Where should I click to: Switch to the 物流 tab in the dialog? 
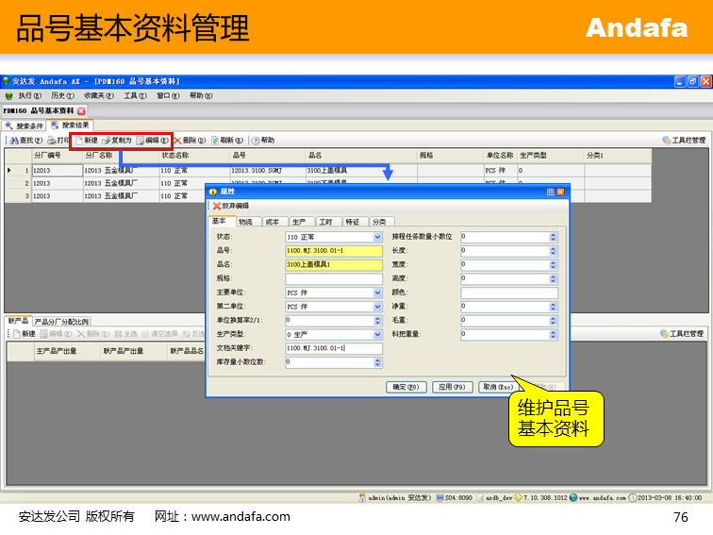[245, 222]
